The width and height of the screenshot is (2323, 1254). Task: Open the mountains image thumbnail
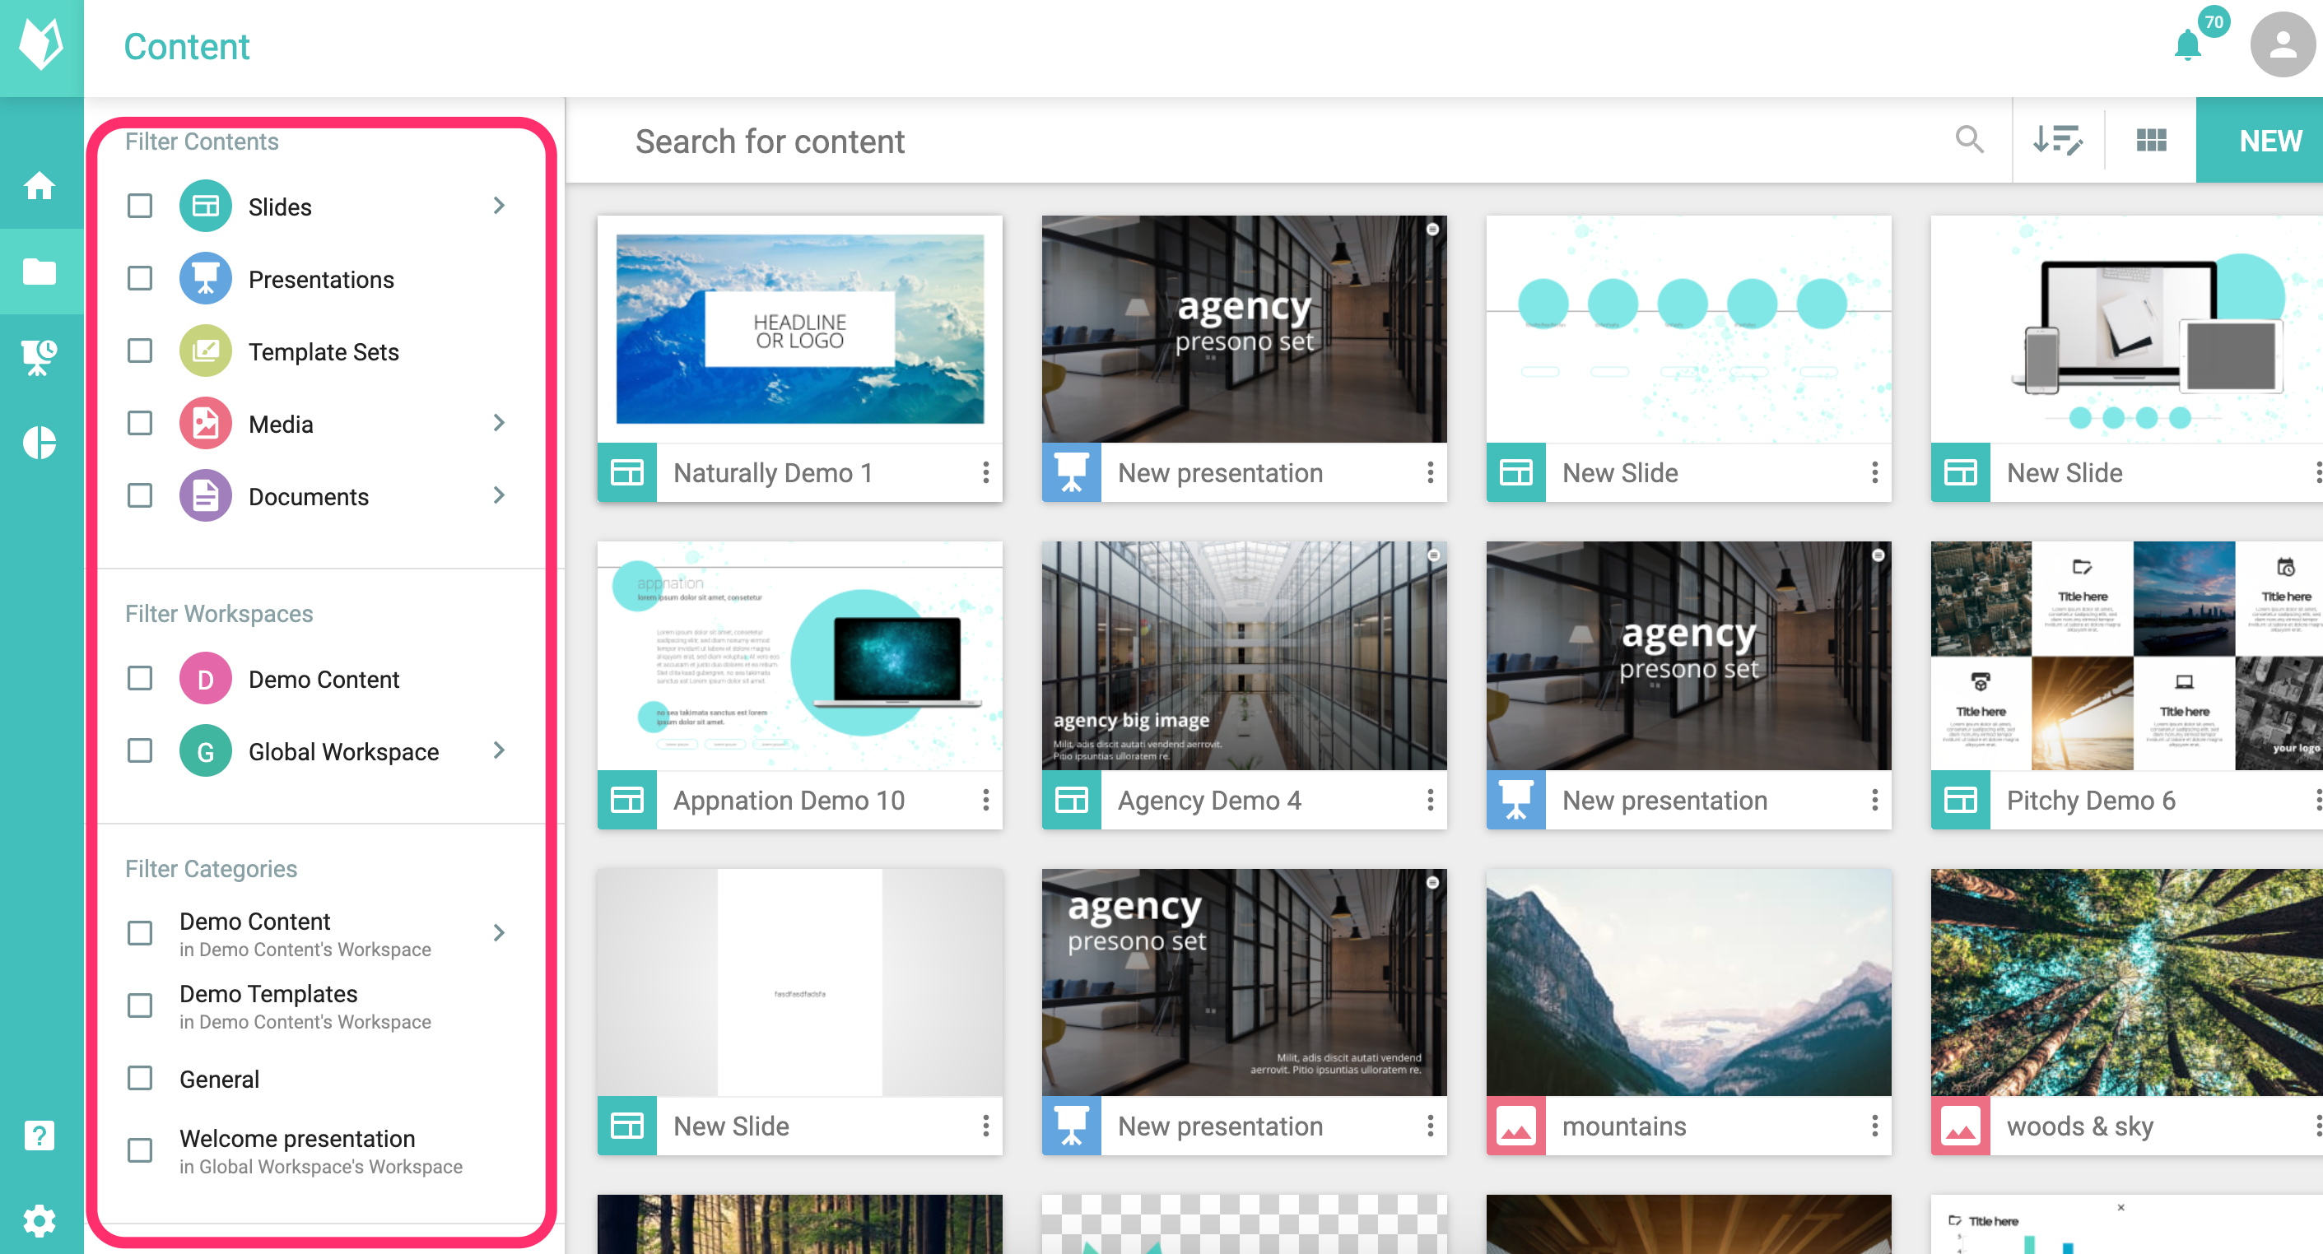[x=1689, y=982]
